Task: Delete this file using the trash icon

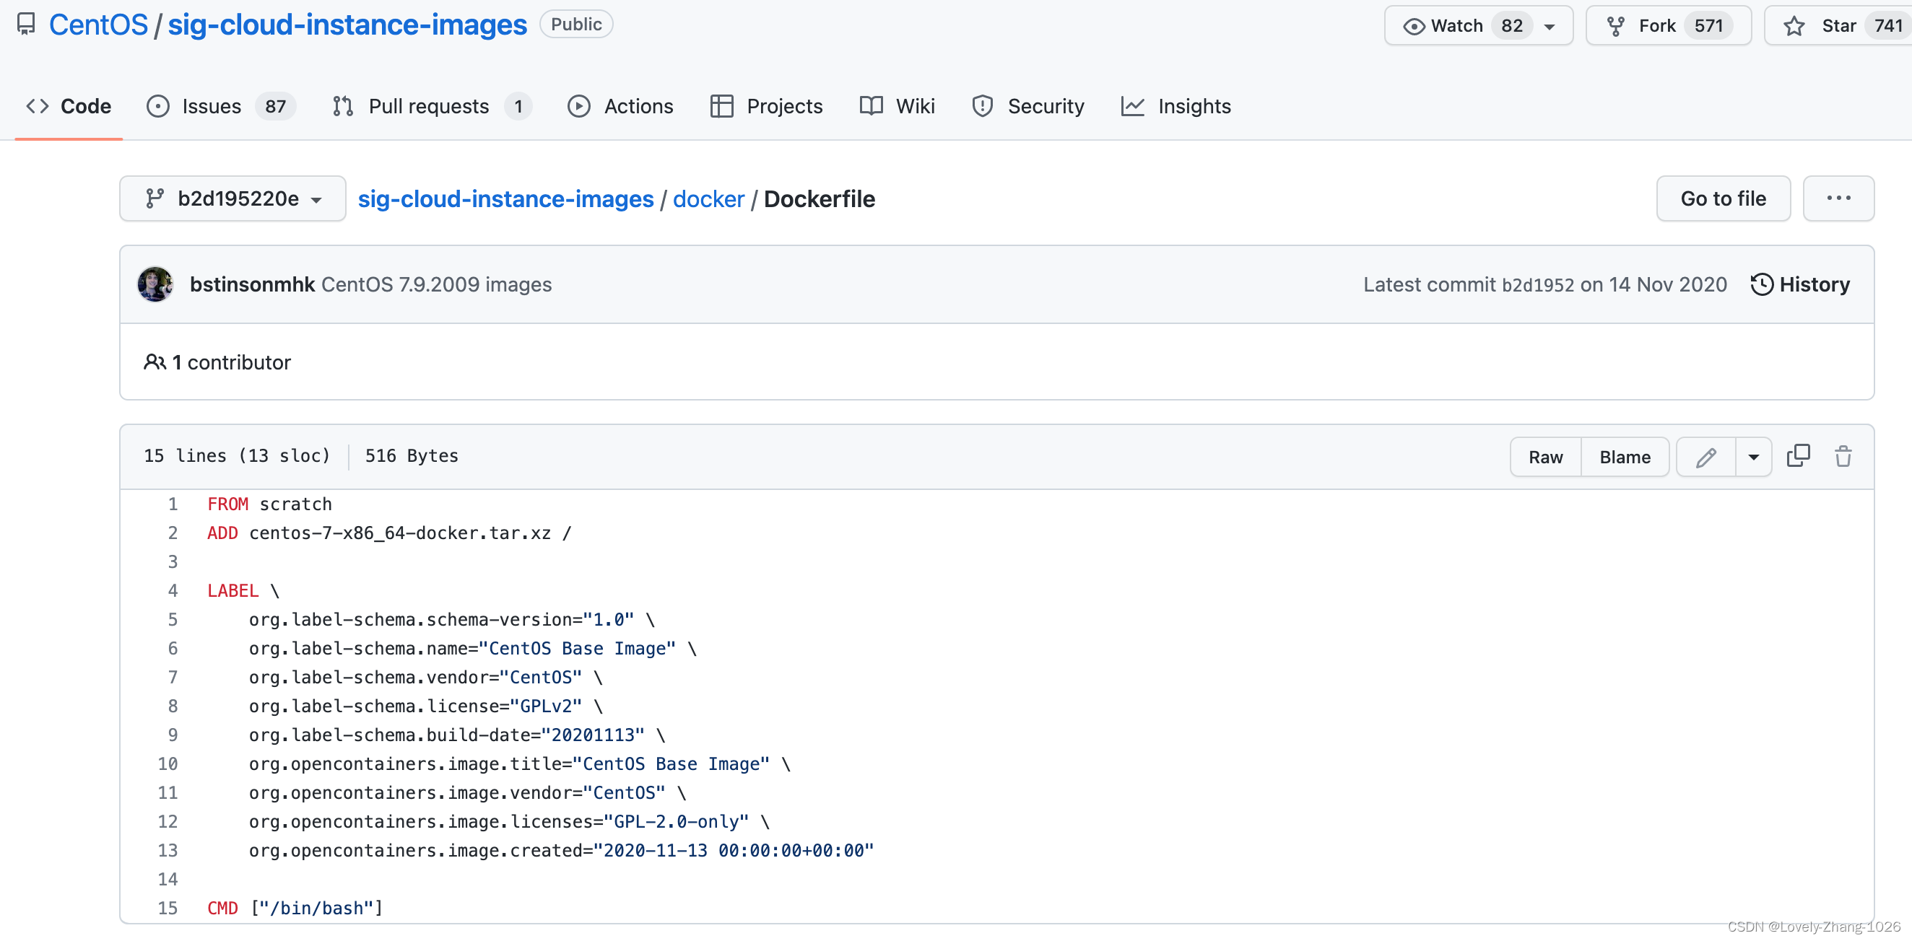Action: click(x=1843, y=456)
